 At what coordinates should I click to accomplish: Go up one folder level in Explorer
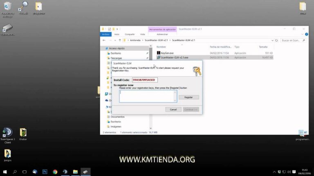coord(120,40)
